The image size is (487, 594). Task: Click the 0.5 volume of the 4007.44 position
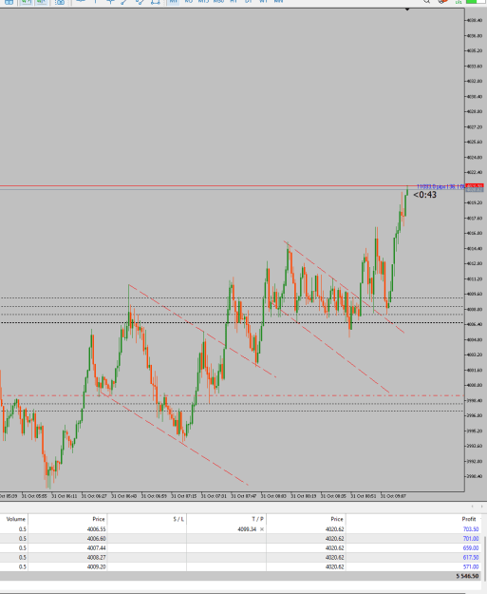(x=23, y=548)
